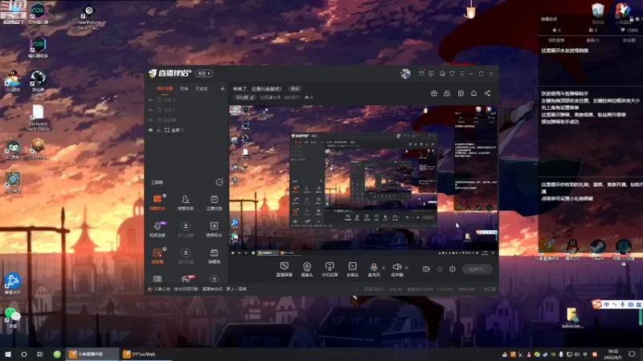Open the 视频连麦 tool with the purple badge
The width and height of the screenshot is (643, 361).
click(158, 229)
